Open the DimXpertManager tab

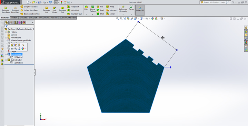(x=19, y=22)
